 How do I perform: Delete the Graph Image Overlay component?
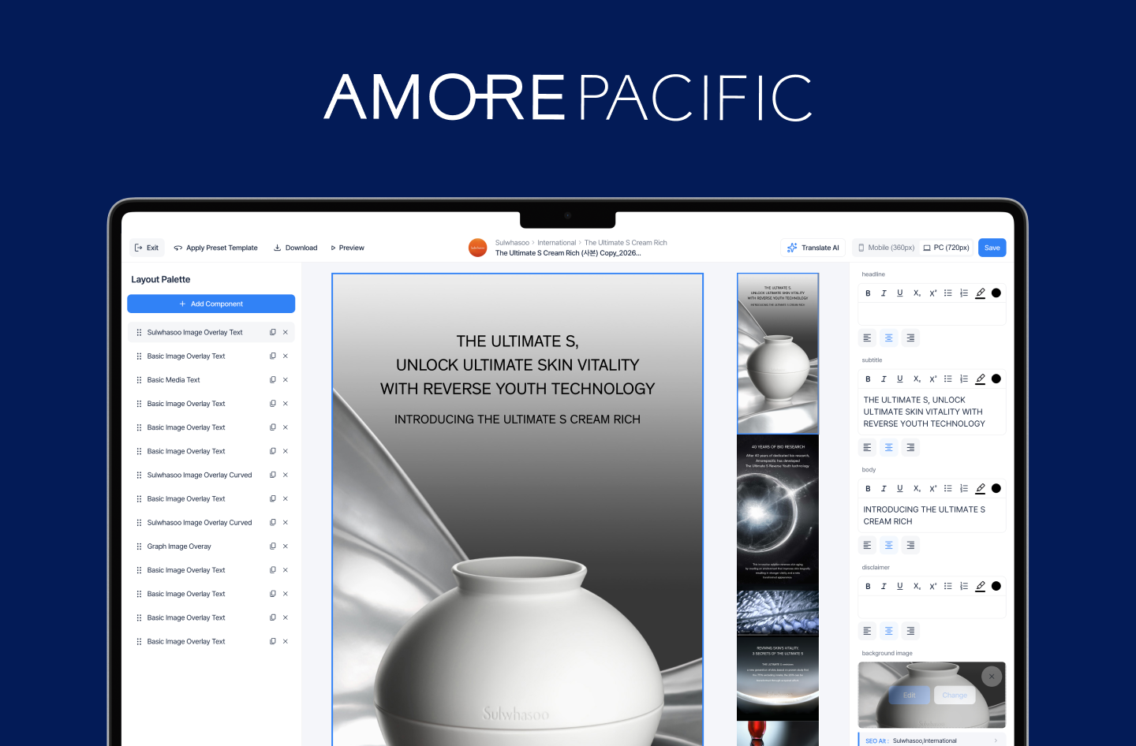[286, 546]
